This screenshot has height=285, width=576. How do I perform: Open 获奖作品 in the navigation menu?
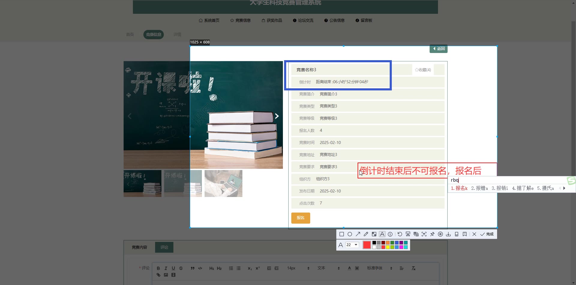point(272,20)
